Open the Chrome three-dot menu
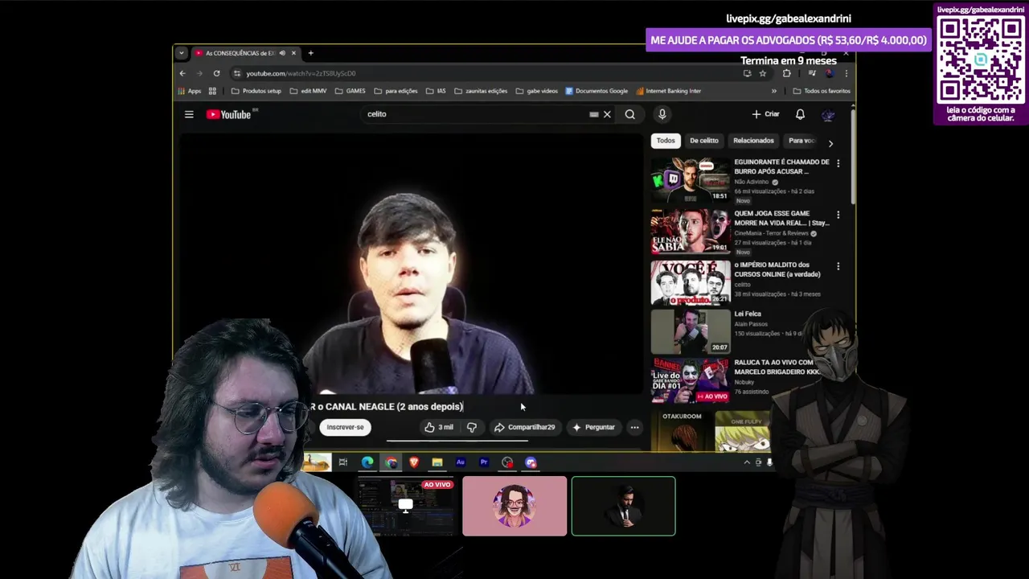1029x579 pixels. click(846, 73)
